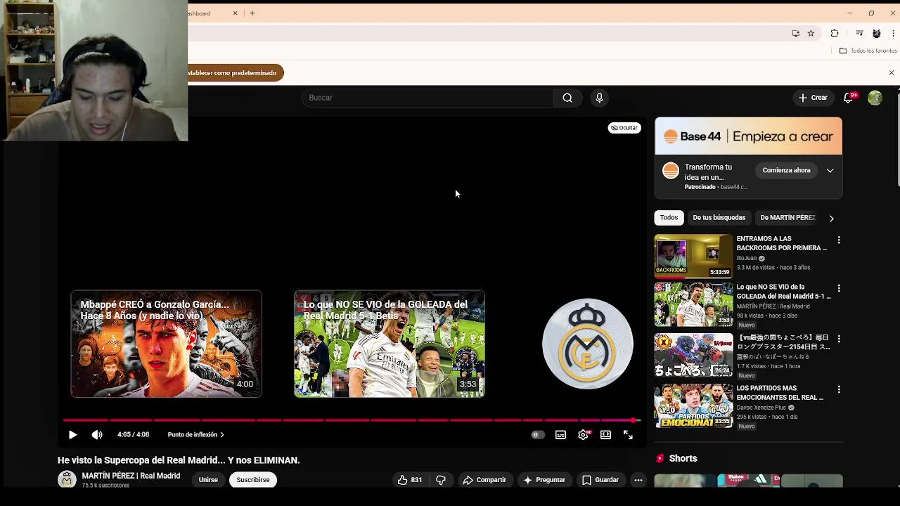Viewport: 900px width, 506px height.
Task: Open options for PARTIDOS MÁS EMOCIONANTES video
Action: click(838, 389)
